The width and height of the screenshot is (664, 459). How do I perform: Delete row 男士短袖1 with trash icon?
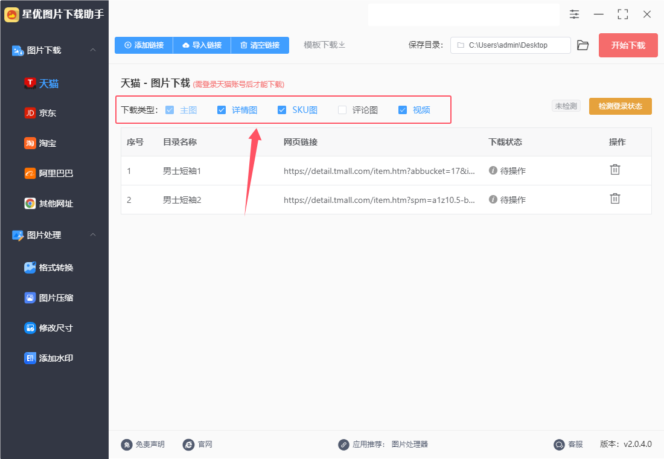pyautogui.click(x=615, y=170)
